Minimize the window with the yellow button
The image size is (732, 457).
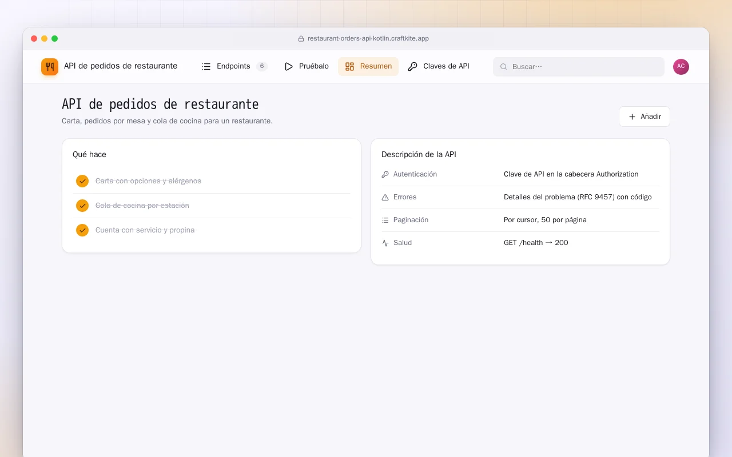pyautogui.click(x=45, y=39)
